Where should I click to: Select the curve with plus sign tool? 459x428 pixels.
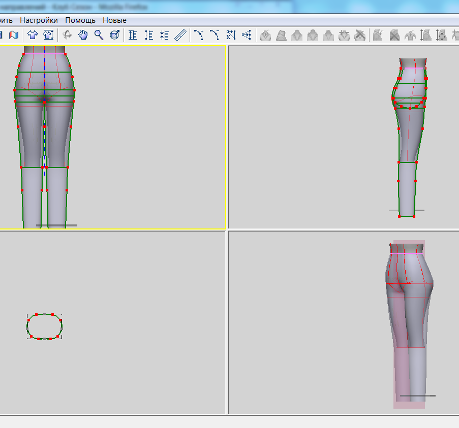(199, 35)
